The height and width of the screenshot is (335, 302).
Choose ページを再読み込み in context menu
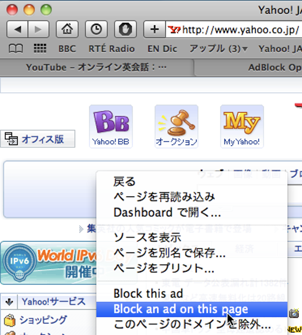(x=192, y=197)
